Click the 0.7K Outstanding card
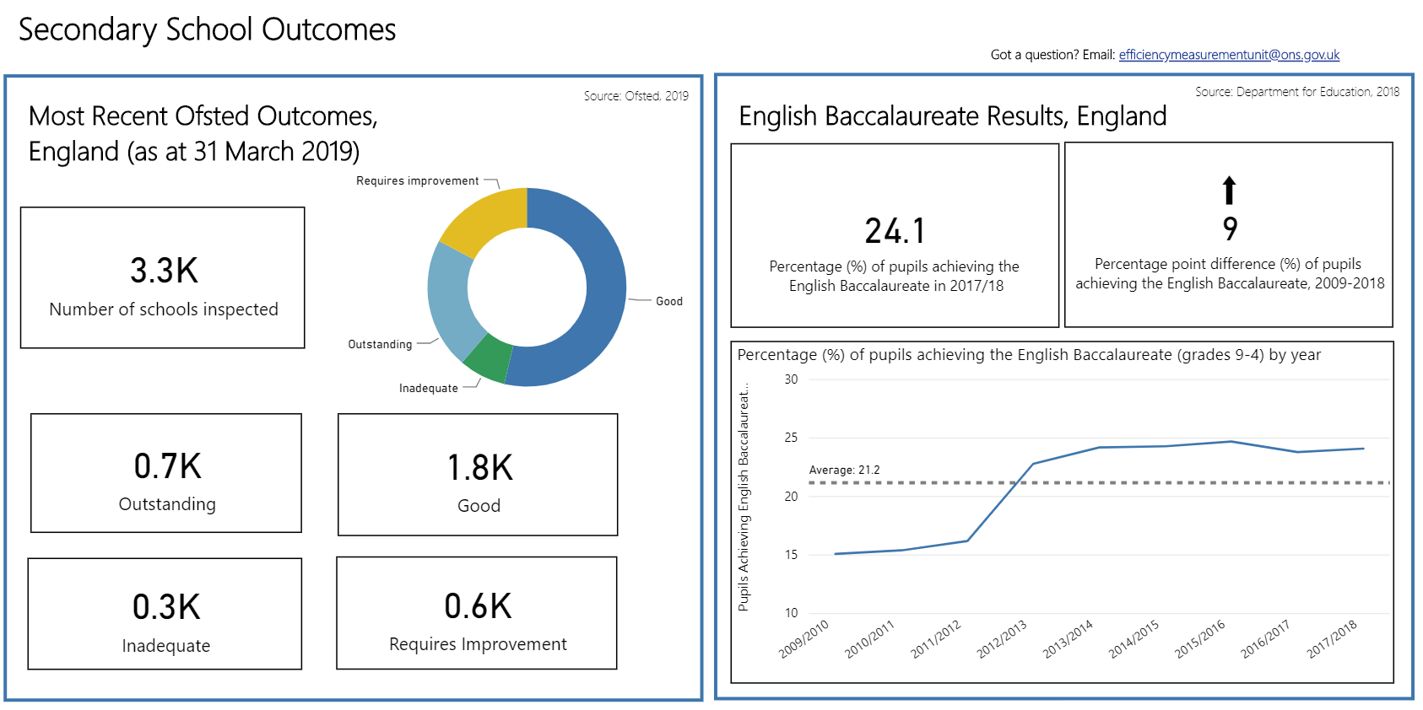This screenshot has height=710, width=1423. click(x=166, y=473)
